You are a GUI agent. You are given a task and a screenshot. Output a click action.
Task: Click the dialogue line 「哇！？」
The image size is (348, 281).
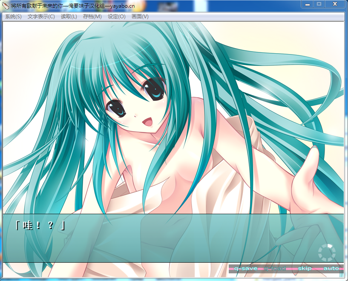click(x=40, y=225)
